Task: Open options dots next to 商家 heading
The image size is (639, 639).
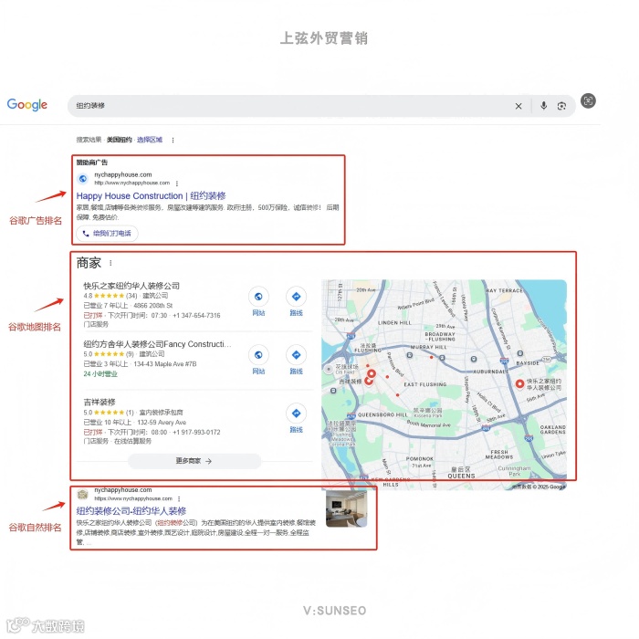Action: [110, 263]
